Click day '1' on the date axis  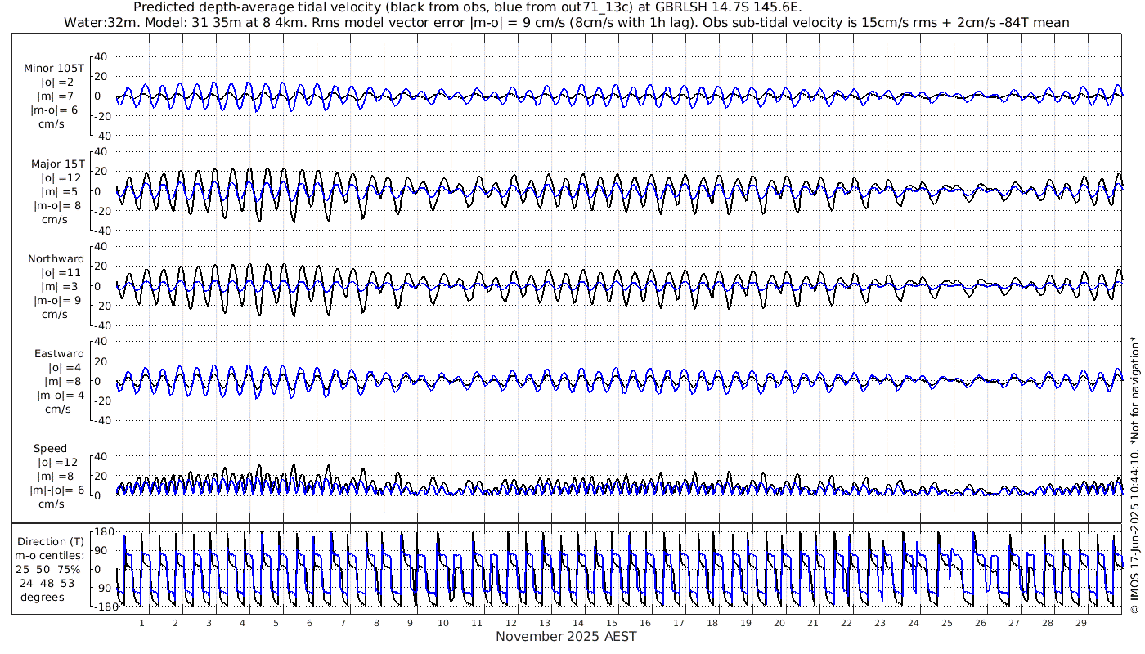141,622
